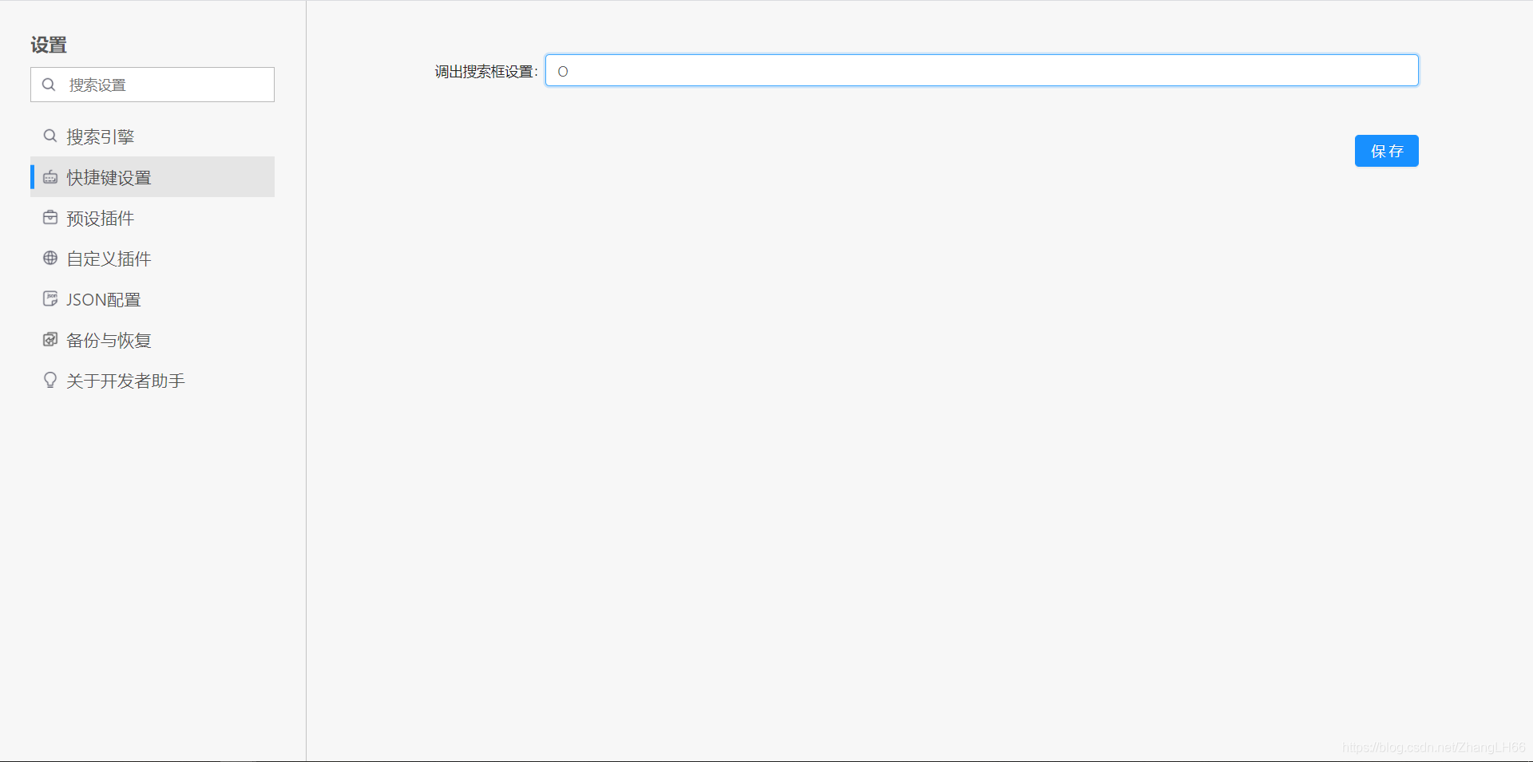Screen dimensions: 1533x762
Task: Click the 设置 heading in the sidebar
Action: tap(49, 45)
